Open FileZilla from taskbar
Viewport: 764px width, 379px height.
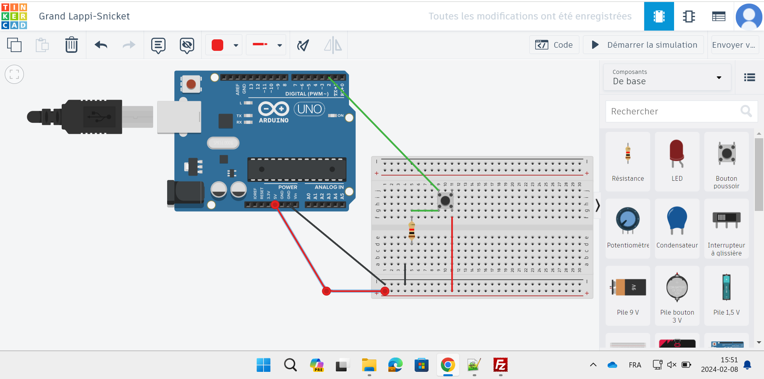pos(500,365)
